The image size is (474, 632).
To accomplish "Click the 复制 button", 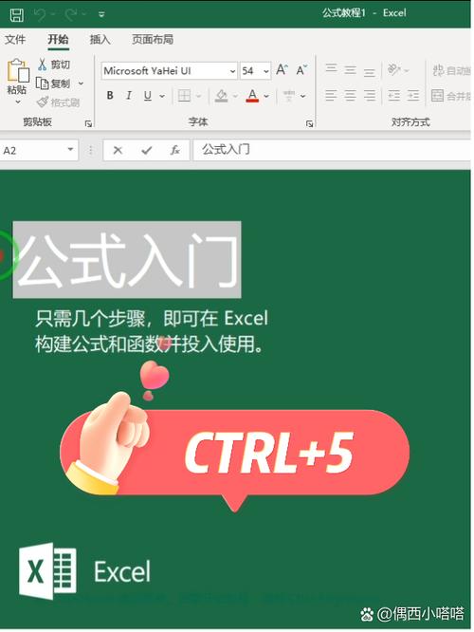I will point(53,84).
